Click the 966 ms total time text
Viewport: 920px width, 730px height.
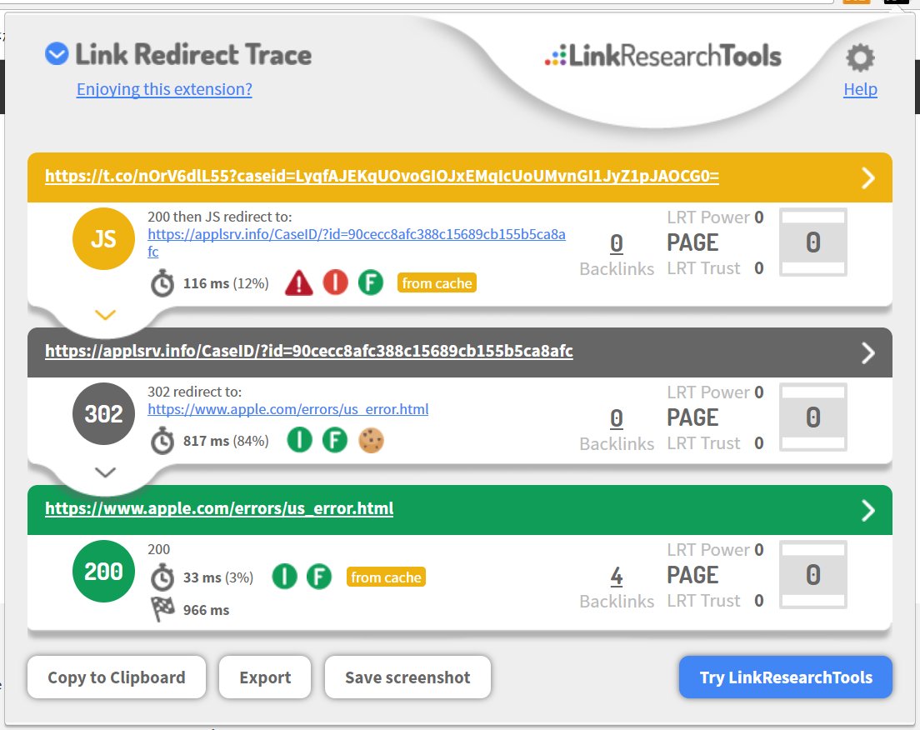pos(206,610)
